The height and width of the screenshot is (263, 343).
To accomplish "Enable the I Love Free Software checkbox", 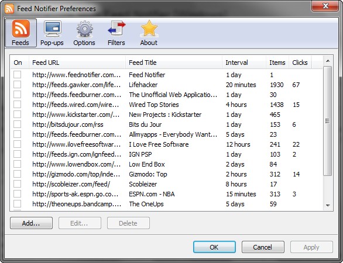I will pyautogui.click(x=18, y=144).
